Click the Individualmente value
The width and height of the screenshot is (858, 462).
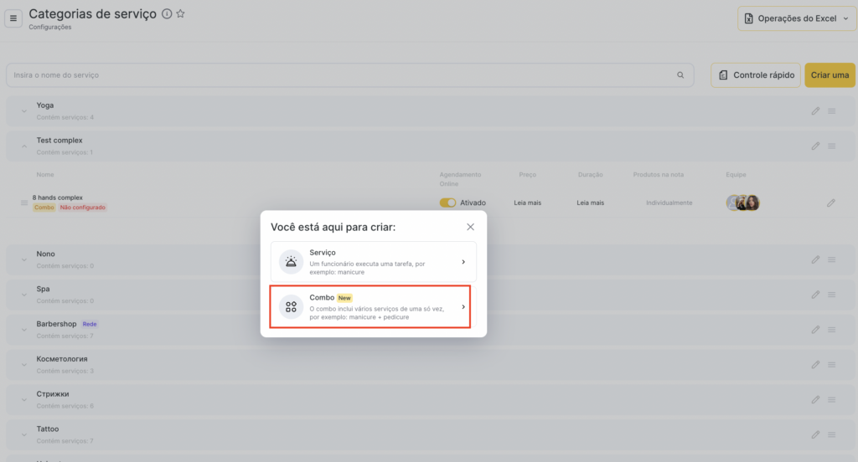[669, 203]
